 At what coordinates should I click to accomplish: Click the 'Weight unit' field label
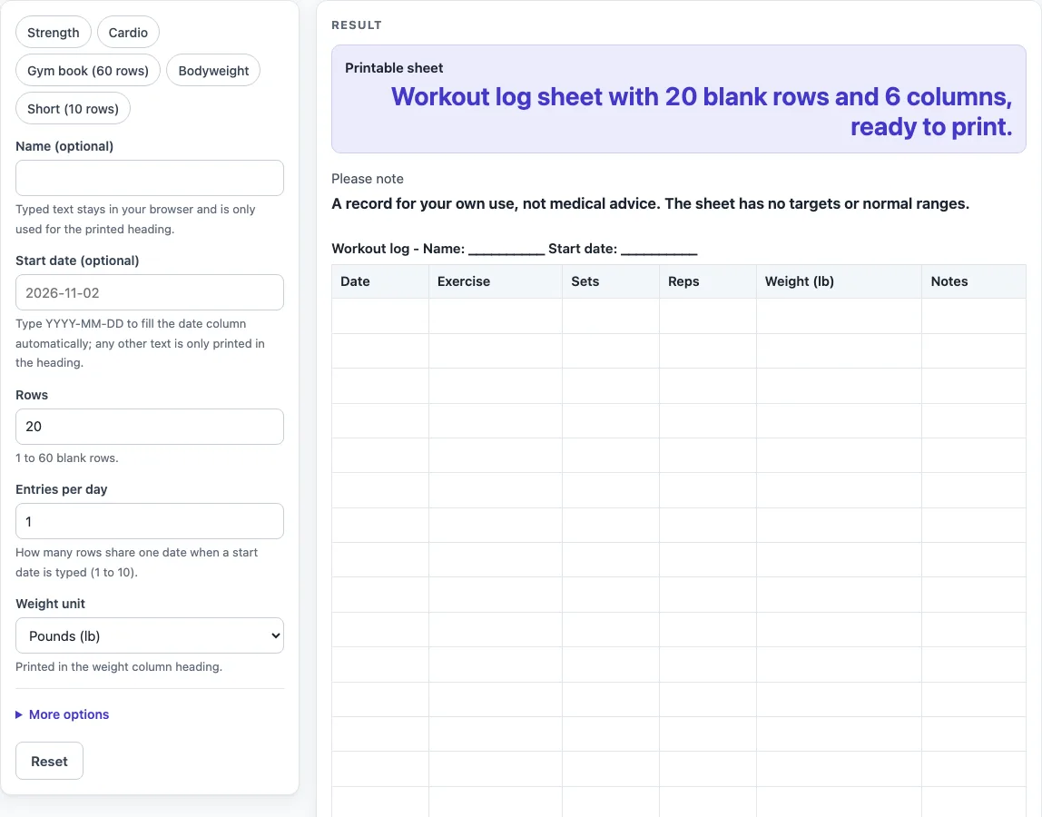(51, 604)
